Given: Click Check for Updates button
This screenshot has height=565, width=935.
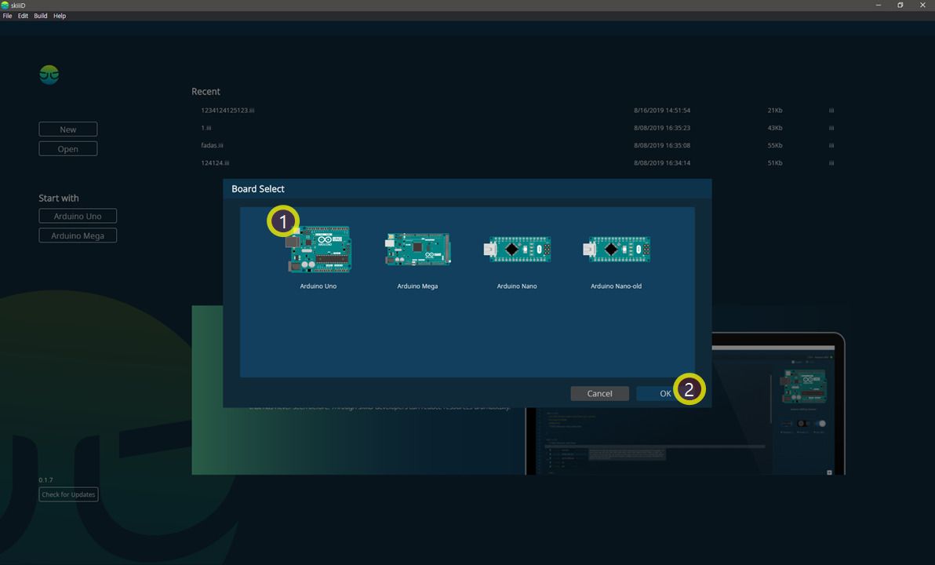Looking at the screenshot, I should (68, 494).
